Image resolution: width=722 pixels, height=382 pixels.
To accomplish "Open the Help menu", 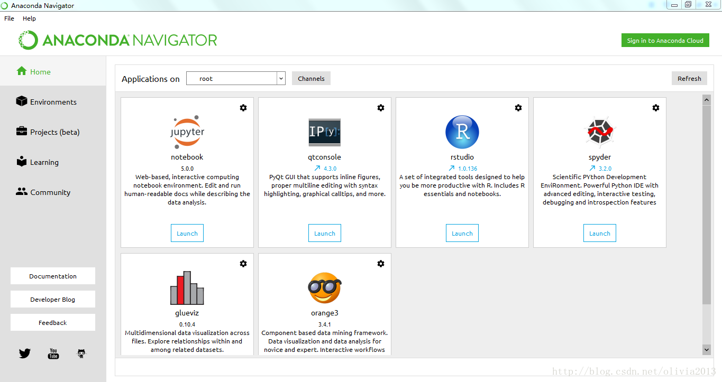I will 29,18.
